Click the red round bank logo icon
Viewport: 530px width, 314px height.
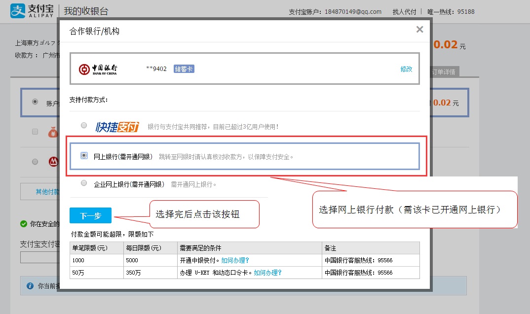click(53, 162)
